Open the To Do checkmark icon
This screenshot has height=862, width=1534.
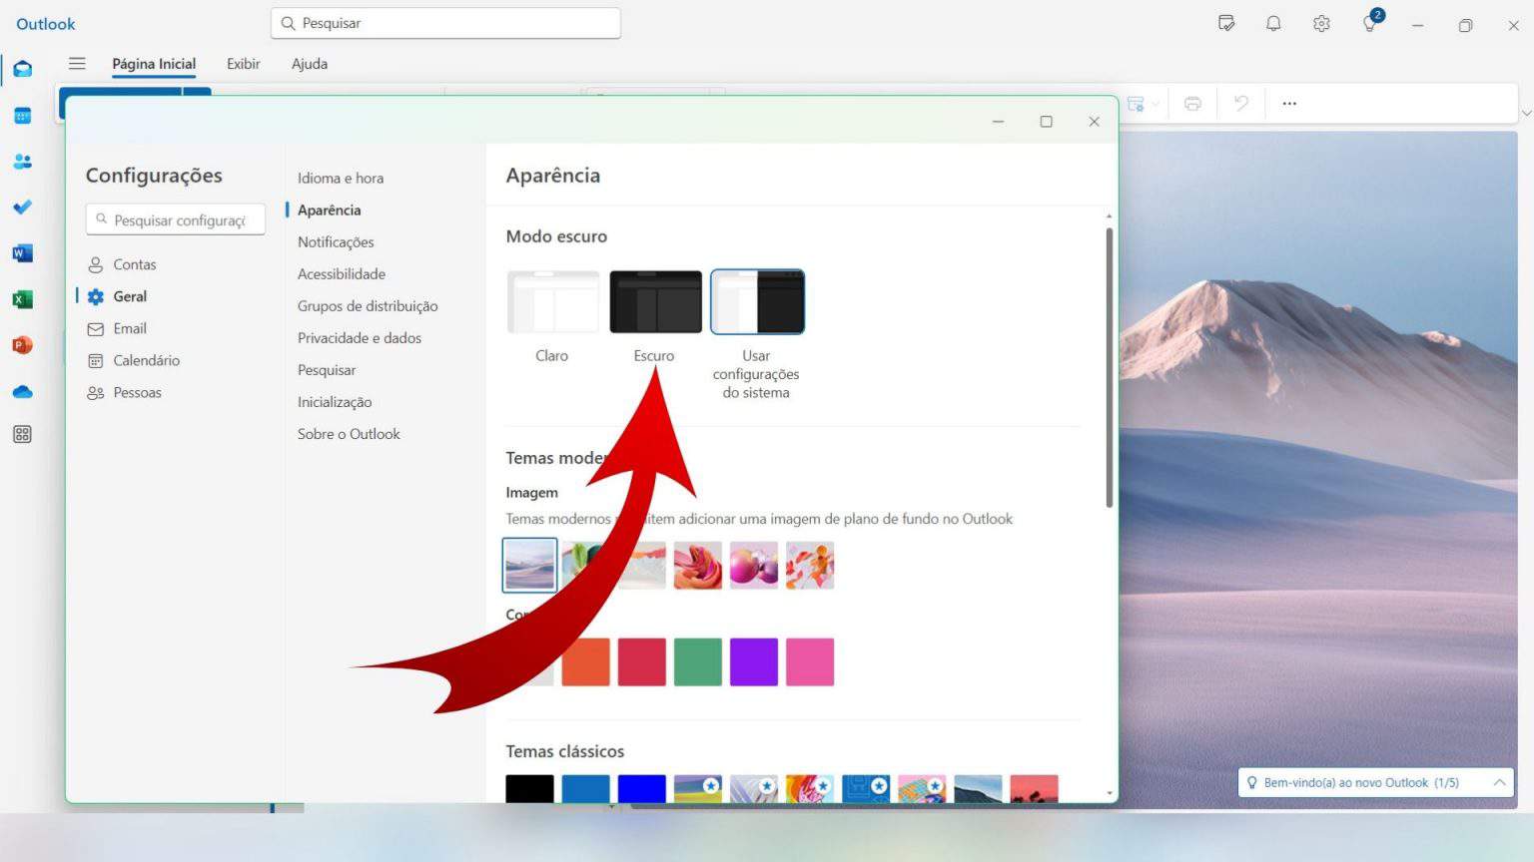coord(22,208)
